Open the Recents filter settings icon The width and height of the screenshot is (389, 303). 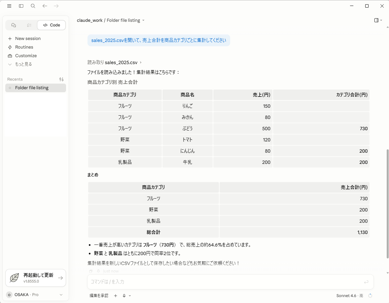point(61,79)
